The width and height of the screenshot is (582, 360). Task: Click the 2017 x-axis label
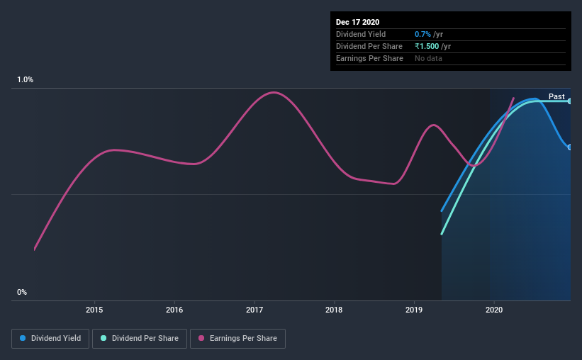(254, 310)
